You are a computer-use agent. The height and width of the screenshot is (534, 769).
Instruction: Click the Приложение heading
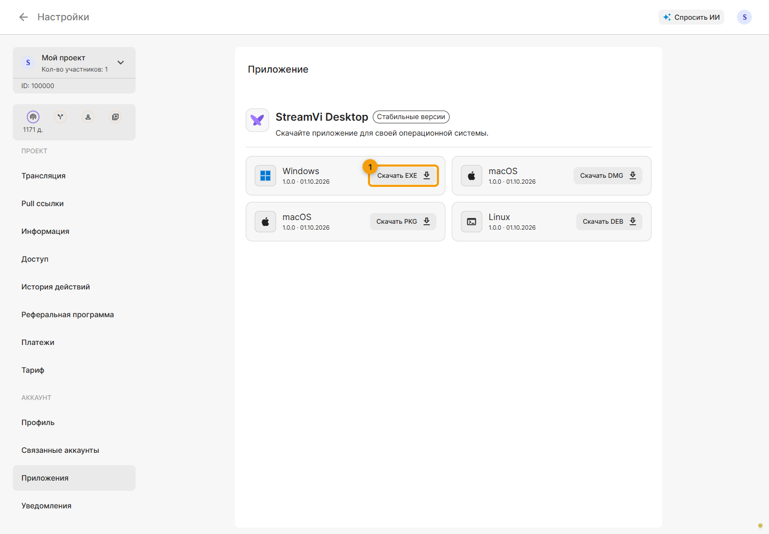click(x=278, y=69)
